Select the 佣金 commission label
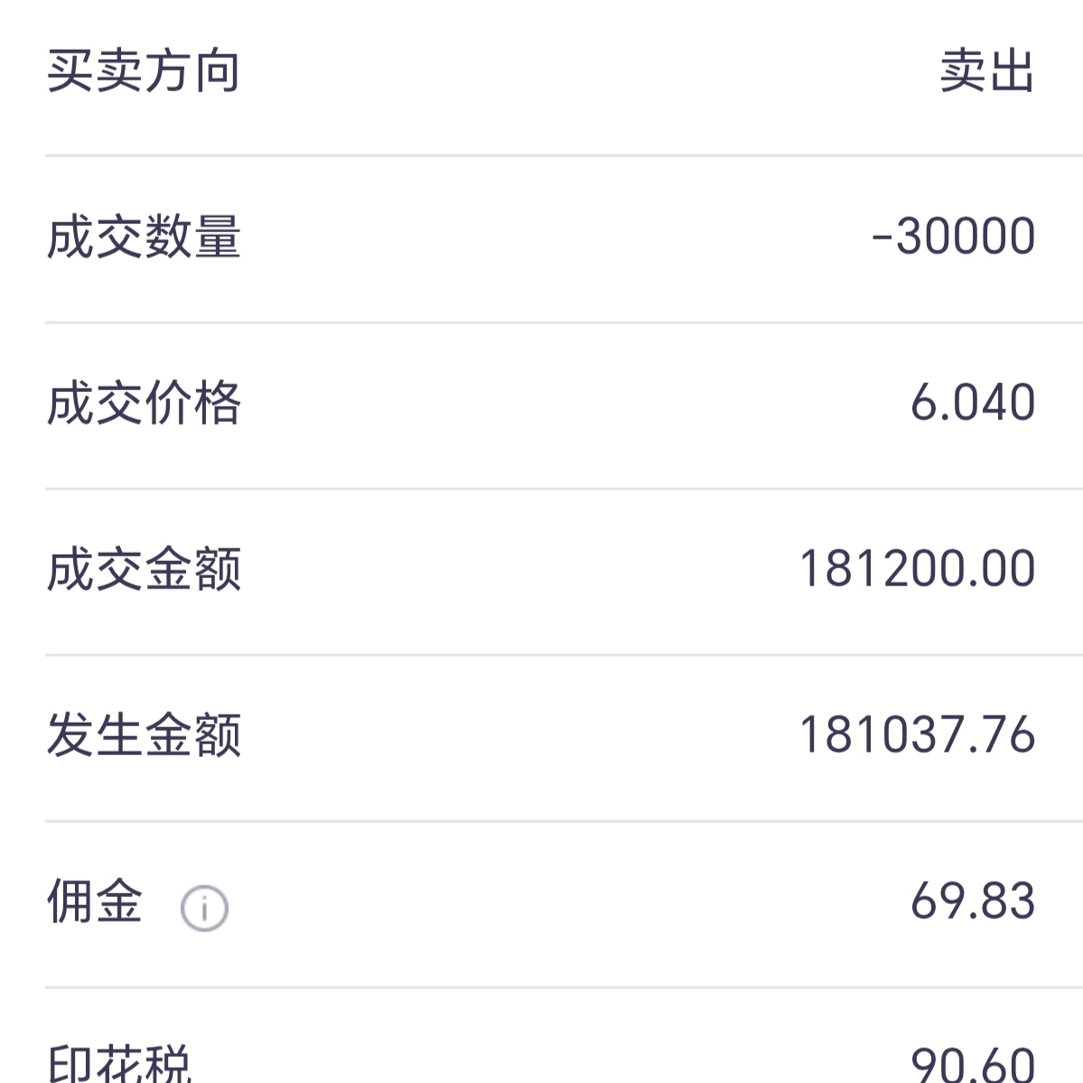 [95, 901]
